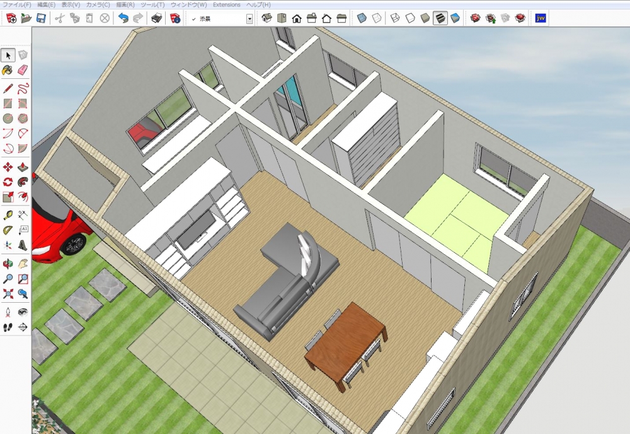Screen dimensions: 630x434
Task: Select the Scale tool
Action: (x=8, y=196)
